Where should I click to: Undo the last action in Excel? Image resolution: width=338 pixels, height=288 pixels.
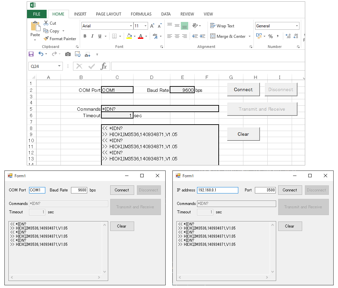[41, 54]
